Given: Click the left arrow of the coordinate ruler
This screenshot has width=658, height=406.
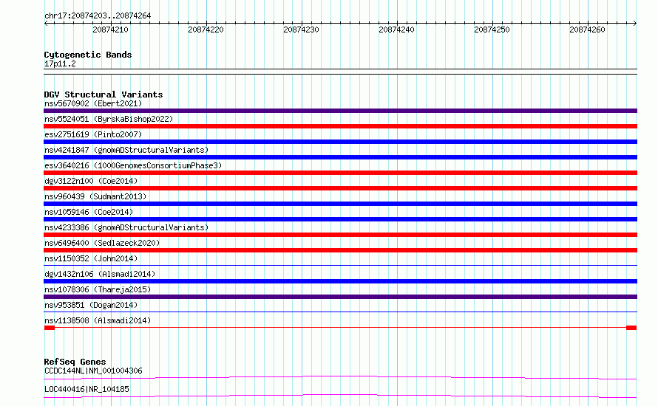Looking at the screenshot, I should click(46, 24).
